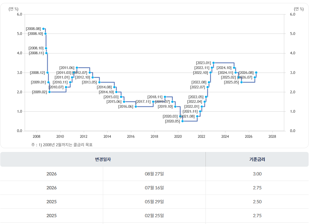Select the 3.00 rate cell
Viewport: 310px width, 224px height.
click(257, 174)
